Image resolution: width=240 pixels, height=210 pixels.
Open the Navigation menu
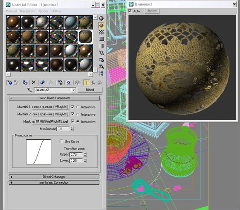pos(27,11)
